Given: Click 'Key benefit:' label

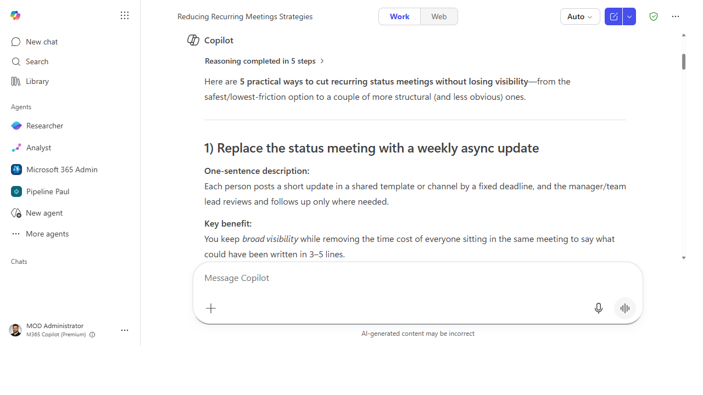Looking at the screenshot, I should [228, 224].
